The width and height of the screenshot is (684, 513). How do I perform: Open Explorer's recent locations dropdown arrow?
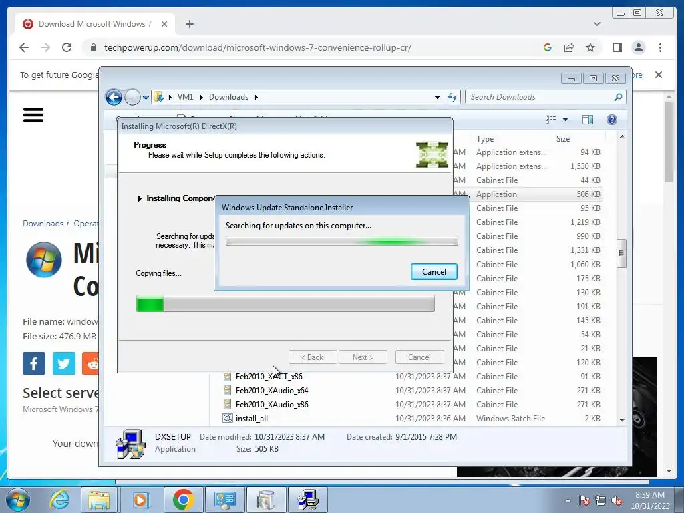146,98
